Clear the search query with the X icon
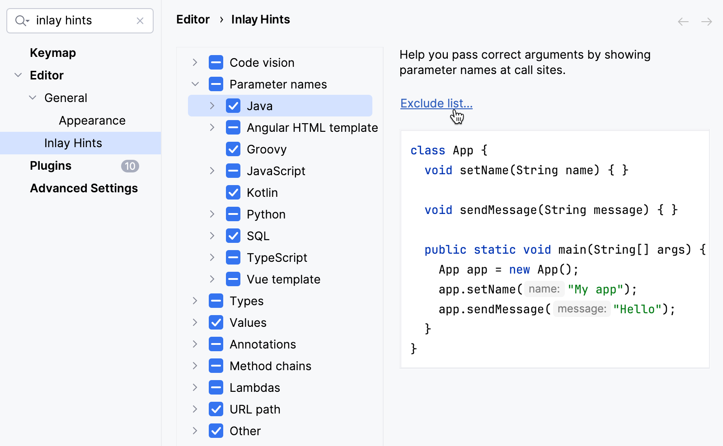 [x=140, y=21]
